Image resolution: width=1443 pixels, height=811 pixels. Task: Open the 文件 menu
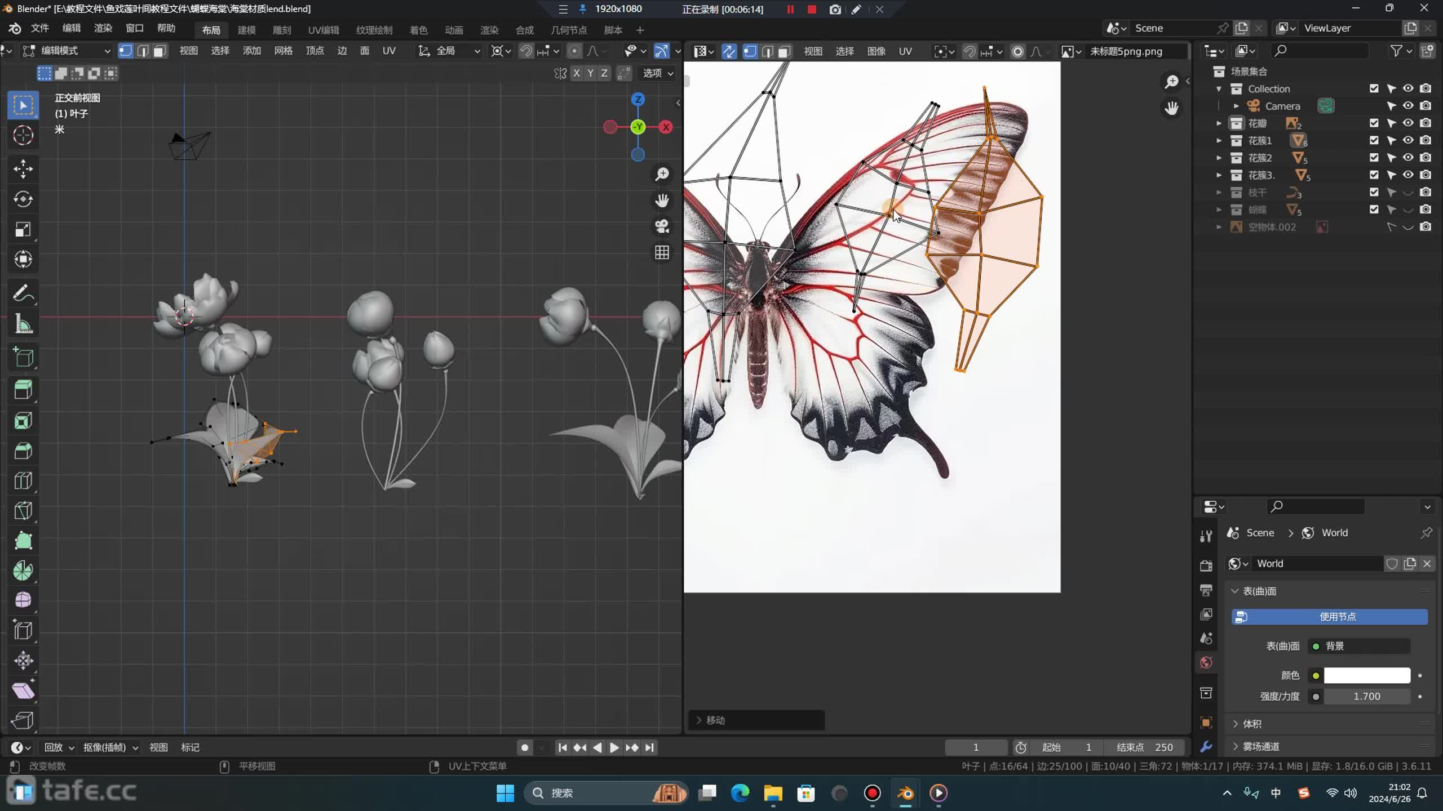pyautogui.click(x=39, y=28)
